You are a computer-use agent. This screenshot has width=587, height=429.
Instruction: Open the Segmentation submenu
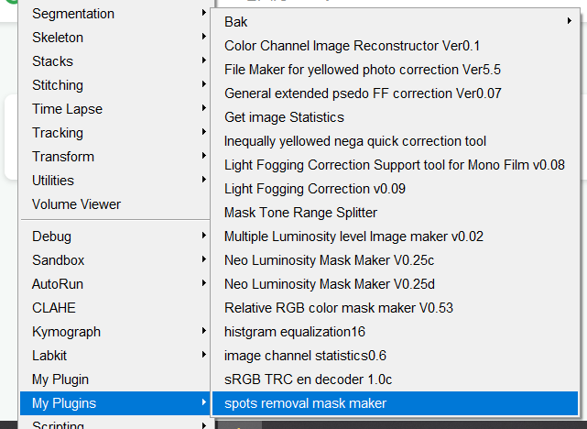point(73,14)
